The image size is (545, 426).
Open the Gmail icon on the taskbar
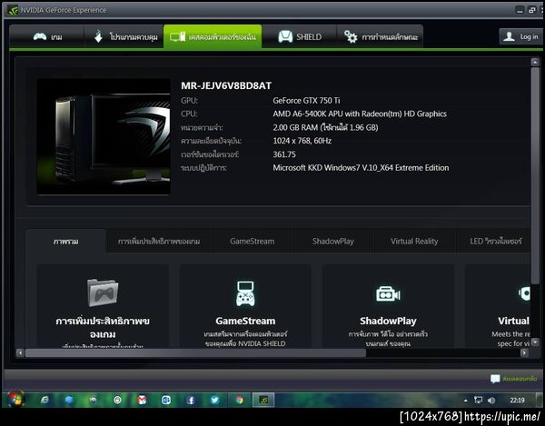click(x=142, y=400)
